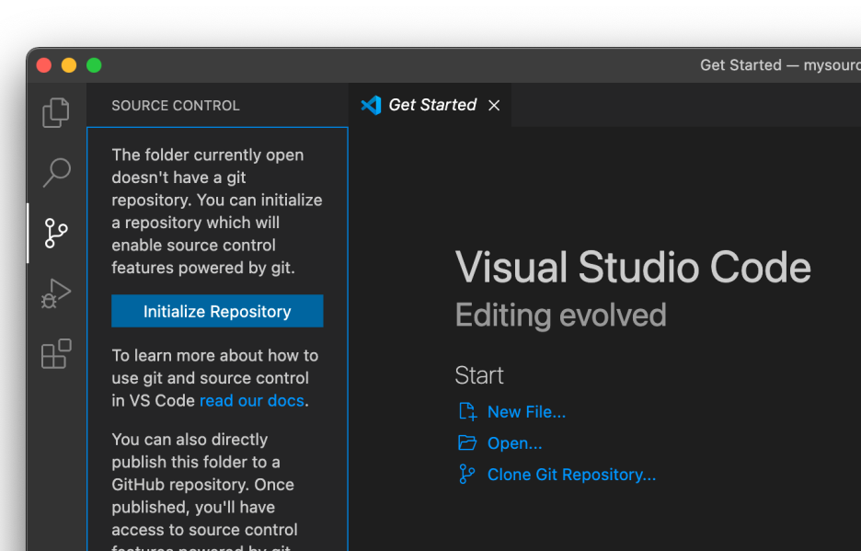861x551 pixels.
Task: Close the window with red button
Action: pyautogui.click(x=44, y=65)
